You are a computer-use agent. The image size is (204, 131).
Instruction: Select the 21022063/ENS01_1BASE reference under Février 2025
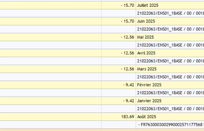tap(171, 93)
